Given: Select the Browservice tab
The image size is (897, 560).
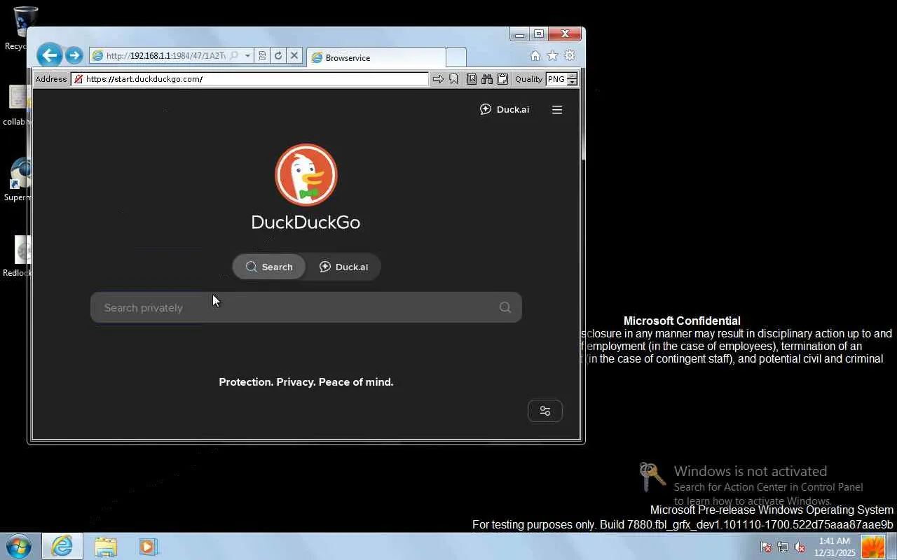Looking at the screenshot, I should 376,57.
